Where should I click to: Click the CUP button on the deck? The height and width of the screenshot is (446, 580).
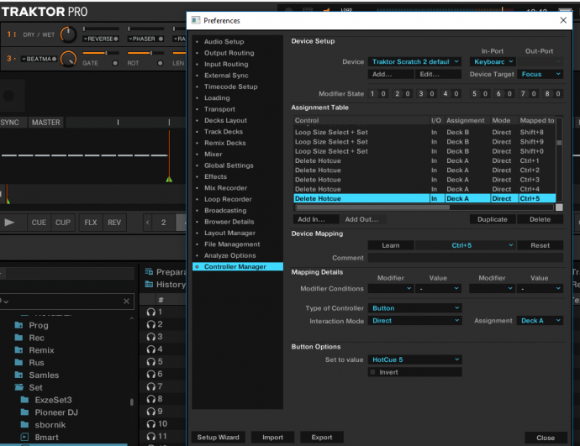coord(63,223)
